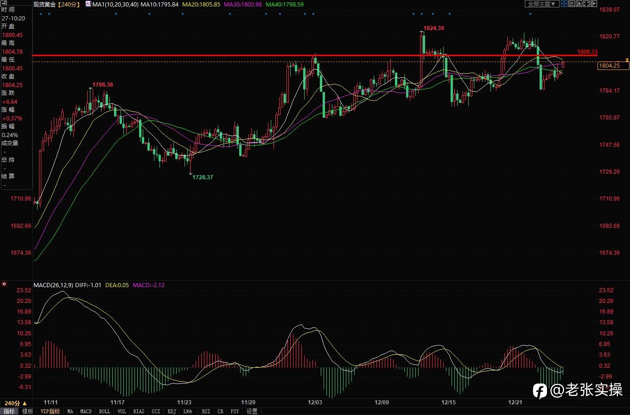Select the VOL indicator tab

tap(121, 411)
